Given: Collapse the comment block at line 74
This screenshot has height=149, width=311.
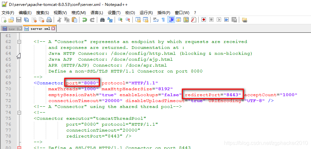Looking at the screenshot, I should [19, 113].
